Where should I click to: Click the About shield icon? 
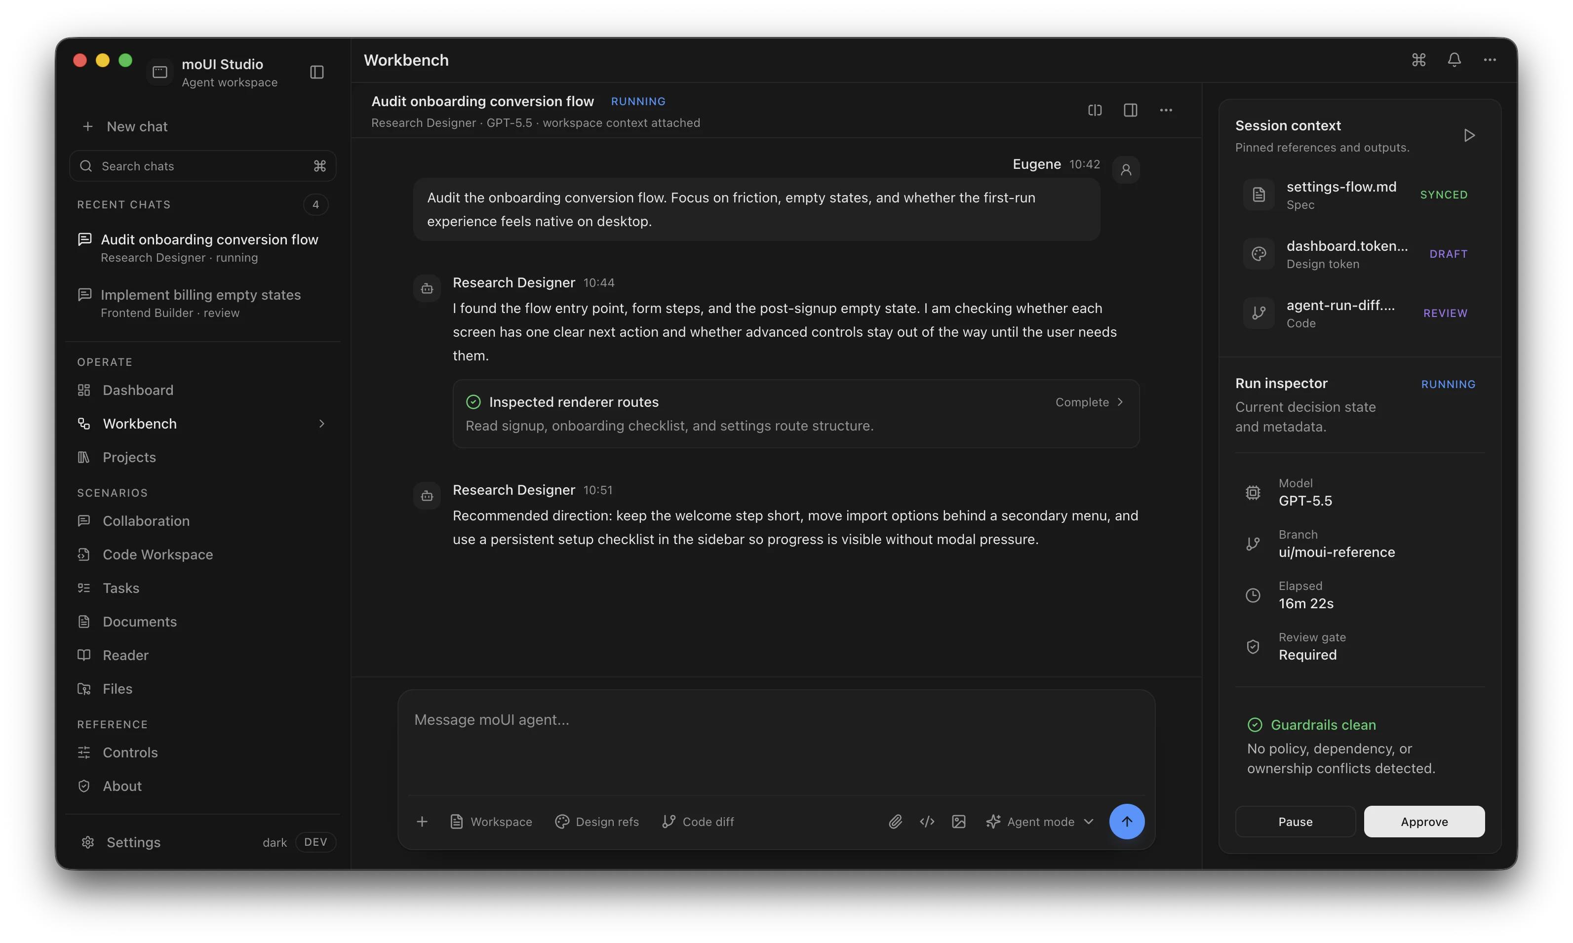(84, 786)
